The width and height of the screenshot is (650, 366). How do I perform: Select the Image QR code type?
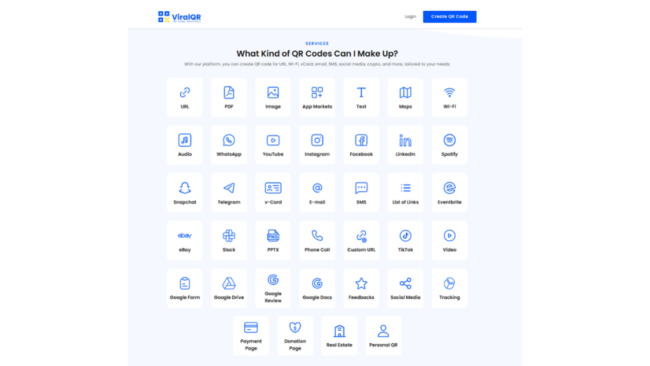(273, 97)
